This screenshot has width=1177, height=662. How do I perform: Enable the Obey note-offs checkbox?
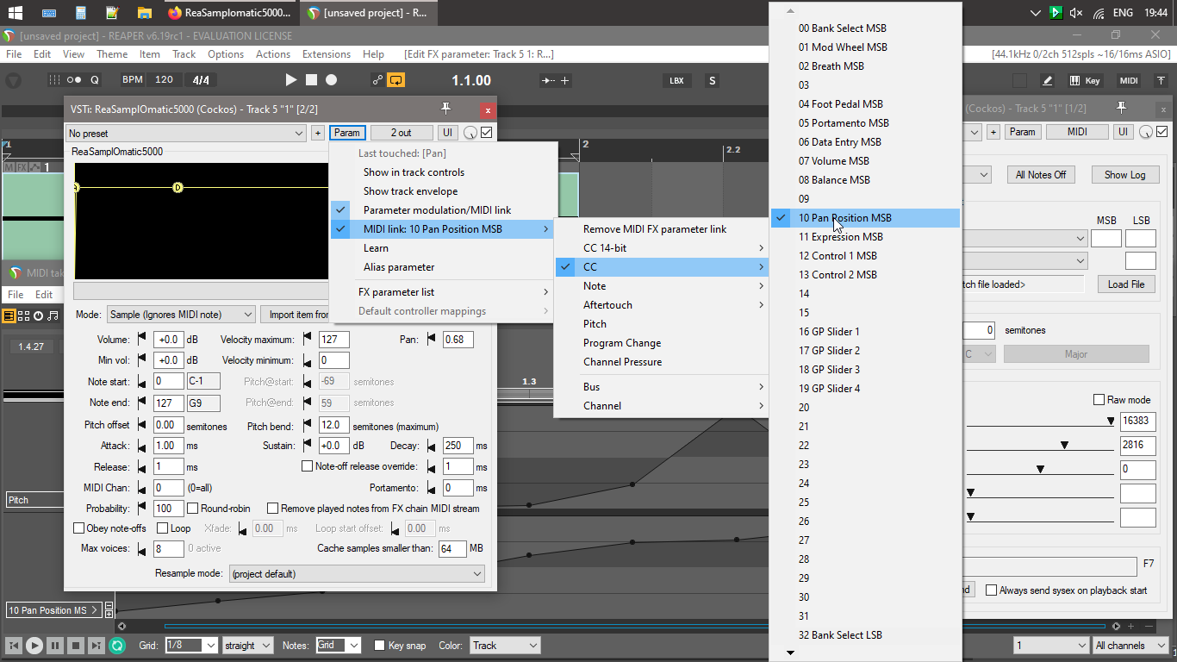coord(79,528)
